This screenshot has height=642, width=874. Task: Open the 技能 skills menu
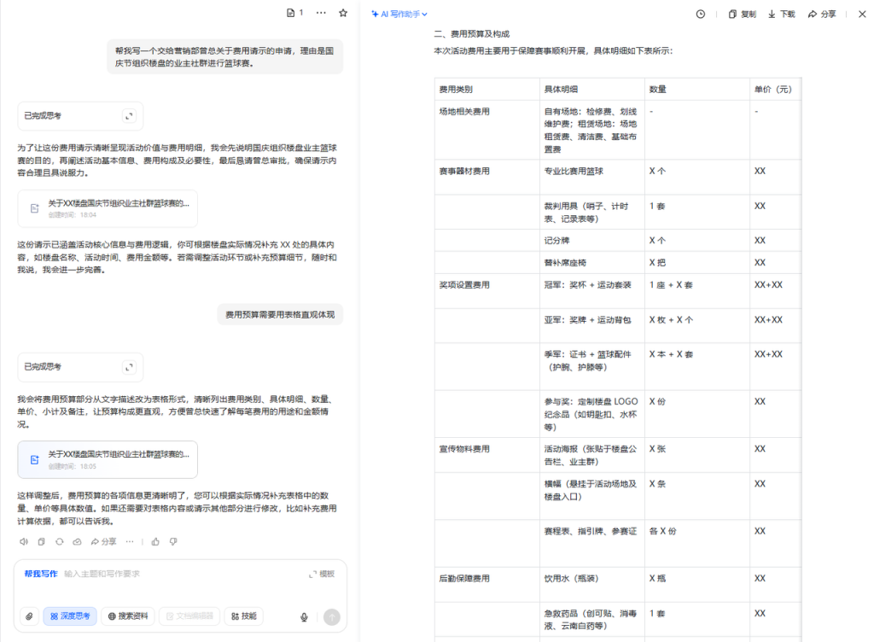[243, 616]
